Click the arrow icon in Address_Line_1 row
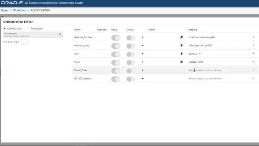Screen dimensions: 259x146 (x=142, y=45)
